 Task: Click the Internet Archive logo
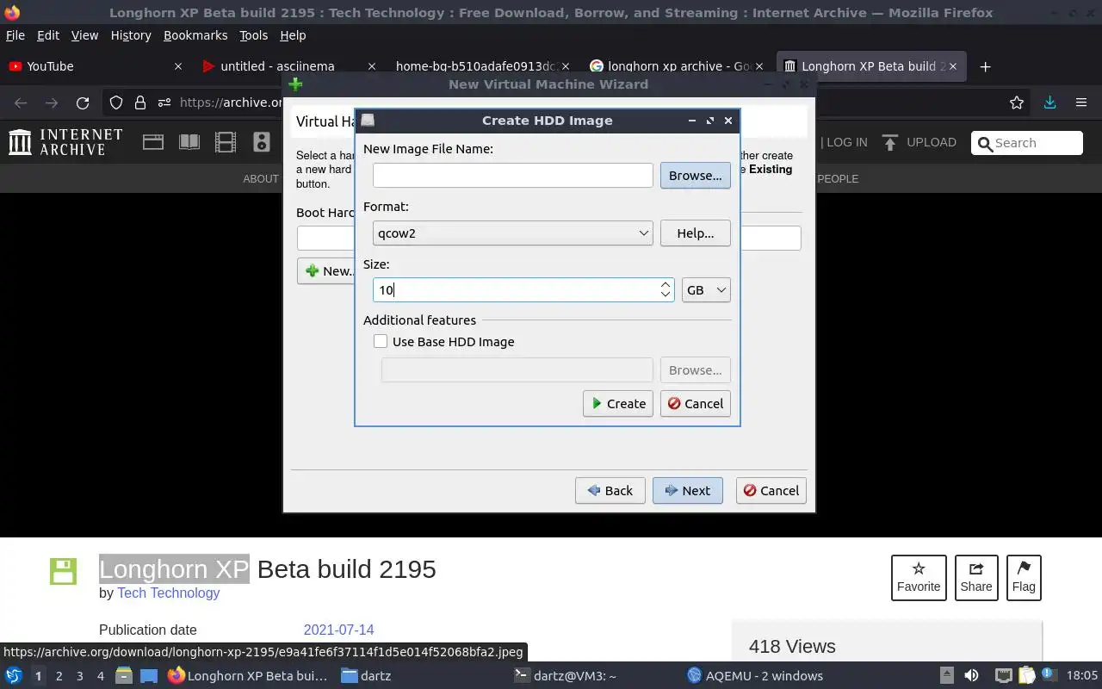click(x=65, y=142)
